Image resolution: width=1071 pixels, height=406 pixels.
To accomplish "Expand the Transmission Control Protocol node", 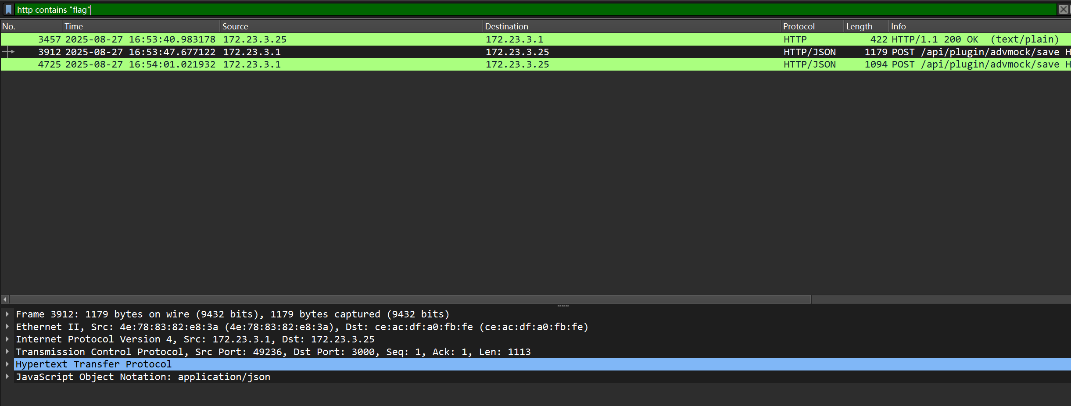I will (x=7, y=352).
